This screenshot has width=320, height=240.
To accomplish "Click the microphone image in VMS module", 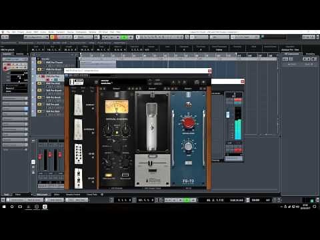I will tap(152, 127).
